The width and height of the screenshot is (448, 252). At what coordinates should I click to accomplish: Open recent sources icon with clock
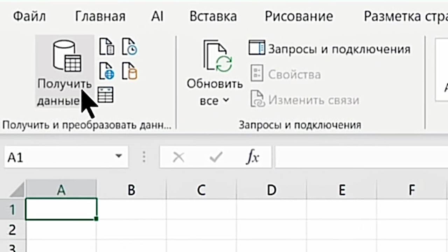click(129, 47)
